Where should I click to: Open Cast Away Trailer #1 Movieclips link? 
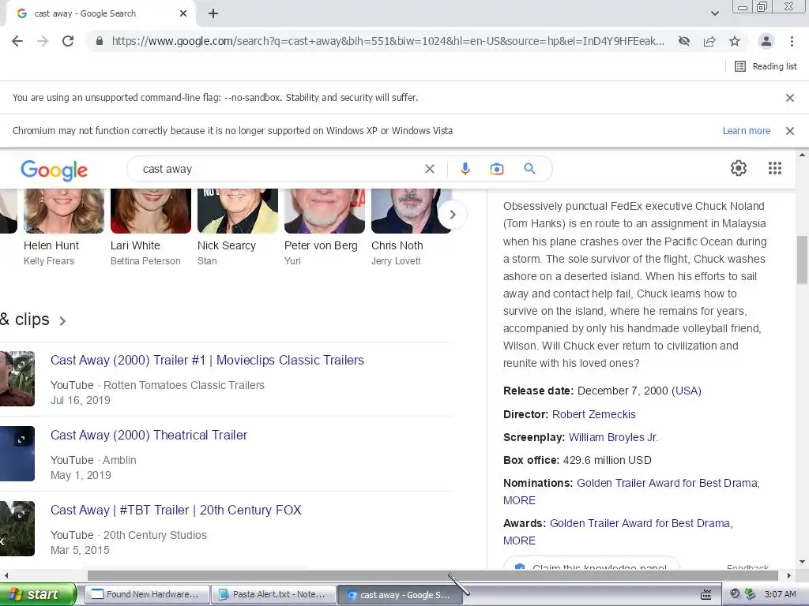(207, 360)
